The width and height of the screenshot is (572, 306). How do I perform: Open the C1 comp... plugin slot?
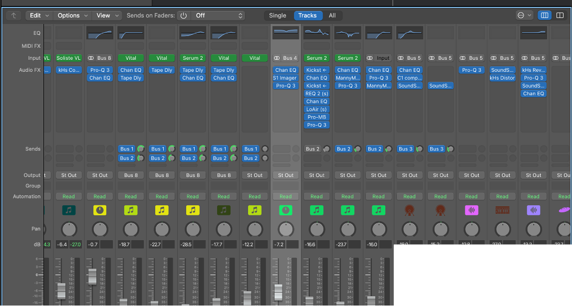click(410, 78)
